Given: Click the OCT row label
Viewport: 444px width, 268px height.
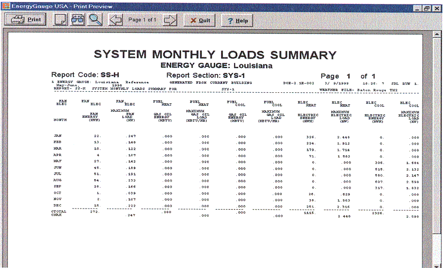Looking at the screenshot, I should click(58, 193).
